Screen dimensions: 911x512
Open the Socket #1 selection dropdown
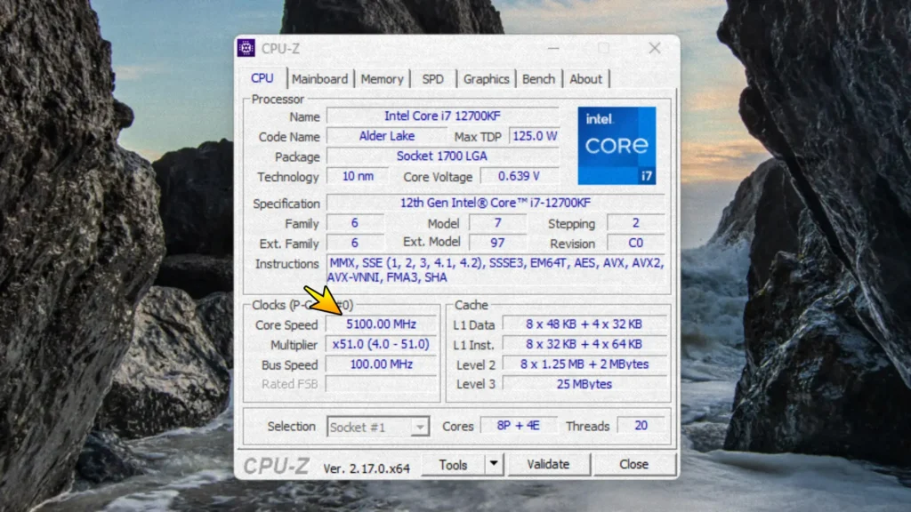[377, 428]
